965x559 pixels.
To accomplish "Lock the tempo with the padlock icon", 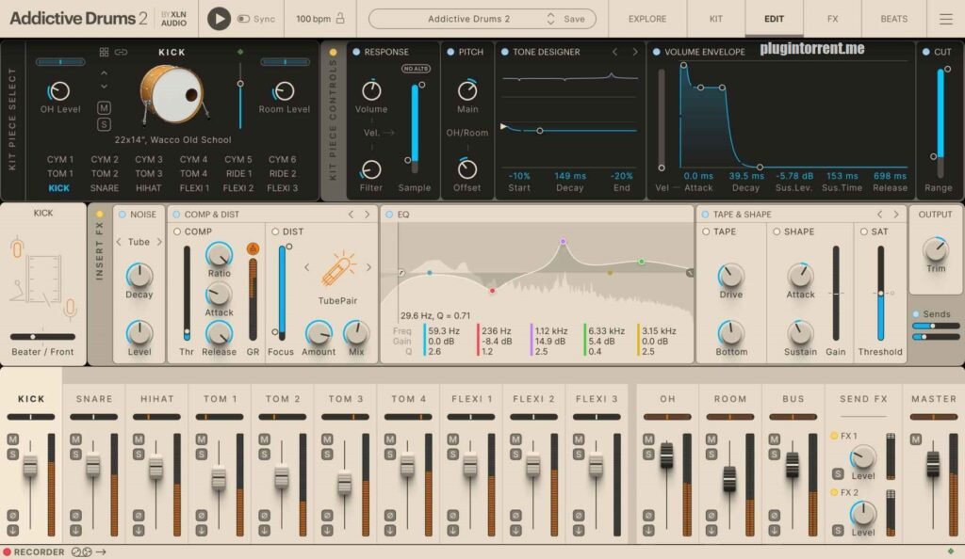I will click(339, 19).
